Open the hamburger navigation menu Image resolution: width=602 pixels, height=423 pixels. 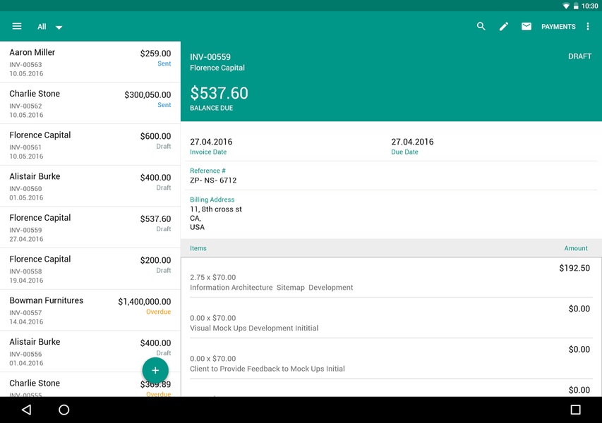click(17, 26)
